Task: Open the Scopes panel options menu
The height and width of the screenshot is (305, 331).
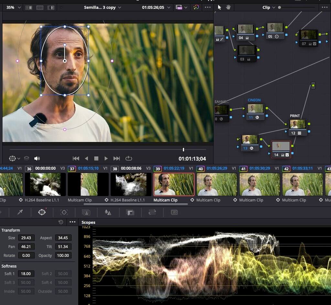Action: pos(72,222)
